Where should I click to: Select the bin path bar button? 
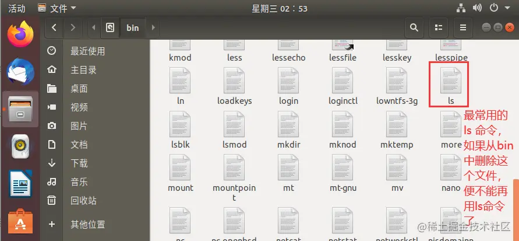(132, 27)
